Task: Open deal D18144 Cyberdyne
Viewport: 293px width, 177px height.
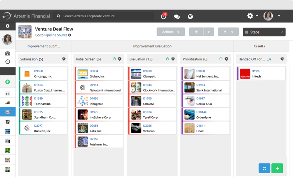Action: pos(205,115)
